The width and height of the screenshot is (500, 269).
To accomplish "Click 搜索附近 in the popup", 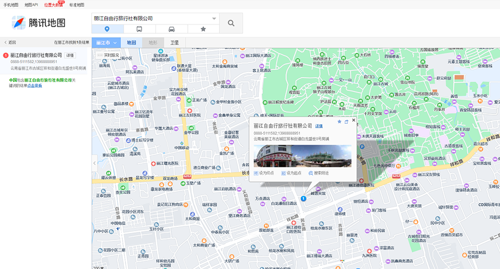I will tap(318, 173).
